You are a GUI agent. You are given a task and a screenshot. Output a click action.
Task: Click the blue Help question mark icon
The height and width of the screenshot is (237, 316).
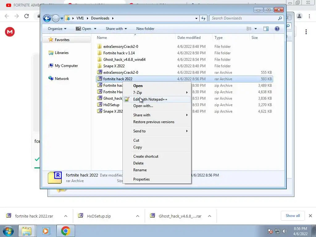(277, 29)
